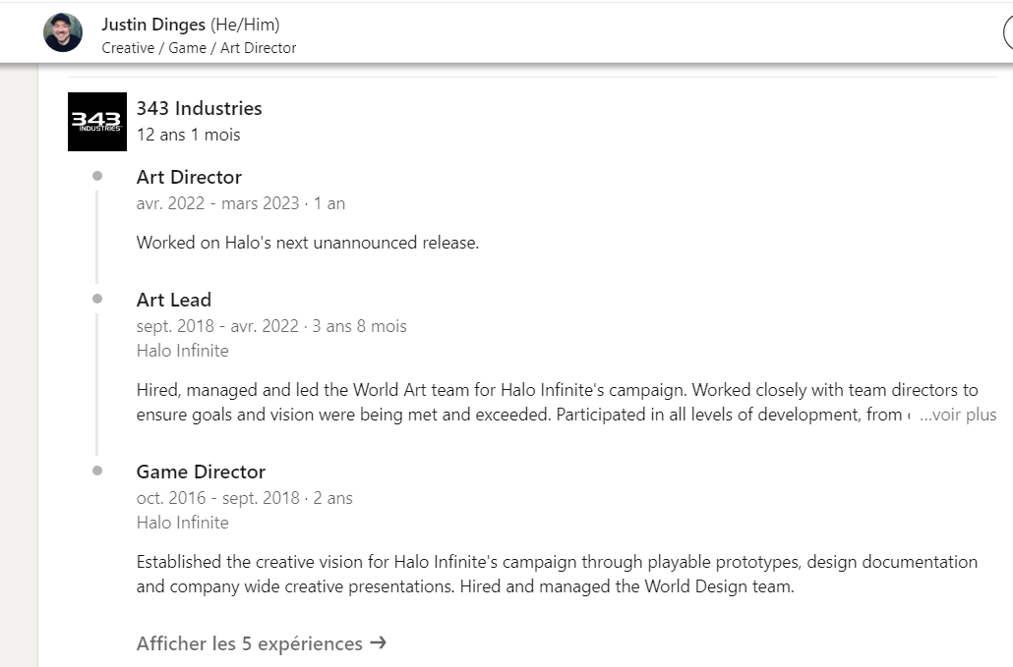
Task: Select the Game Director job title
Action: coord(201,472)
